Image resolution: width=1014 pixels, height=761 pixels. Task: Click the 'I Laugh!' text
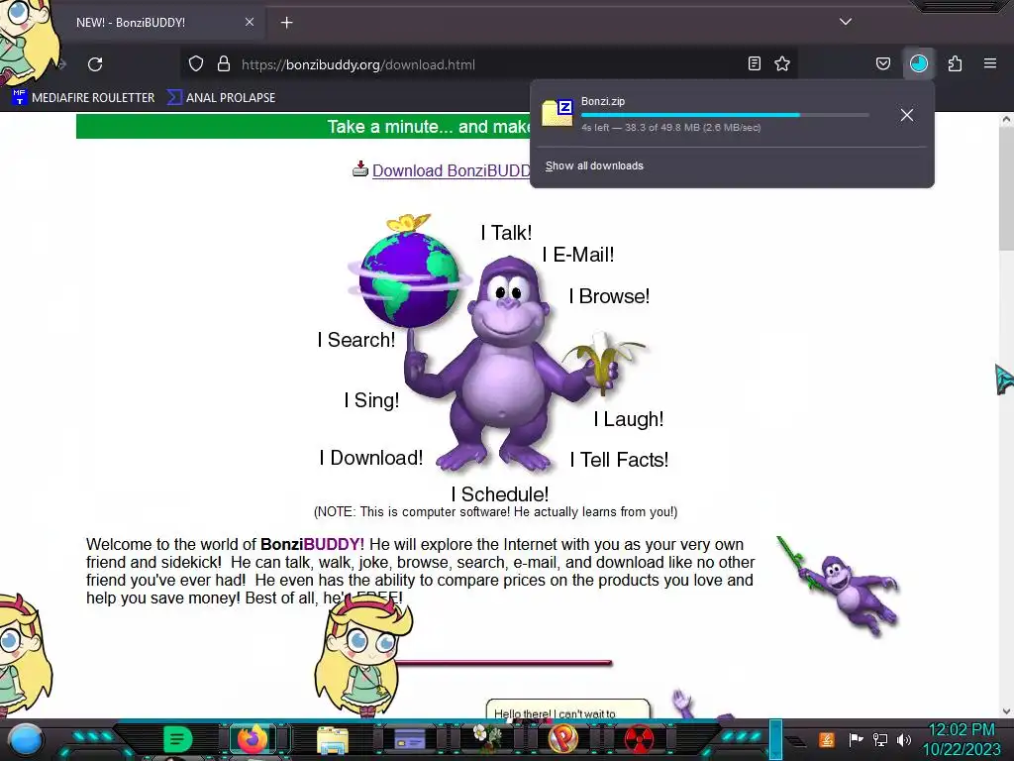[x=629, y=419]
